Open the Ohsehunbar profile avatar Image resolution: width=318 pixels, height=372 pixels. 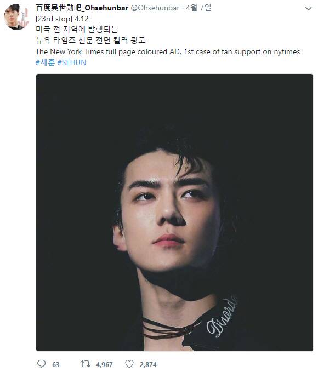(16, 17)
